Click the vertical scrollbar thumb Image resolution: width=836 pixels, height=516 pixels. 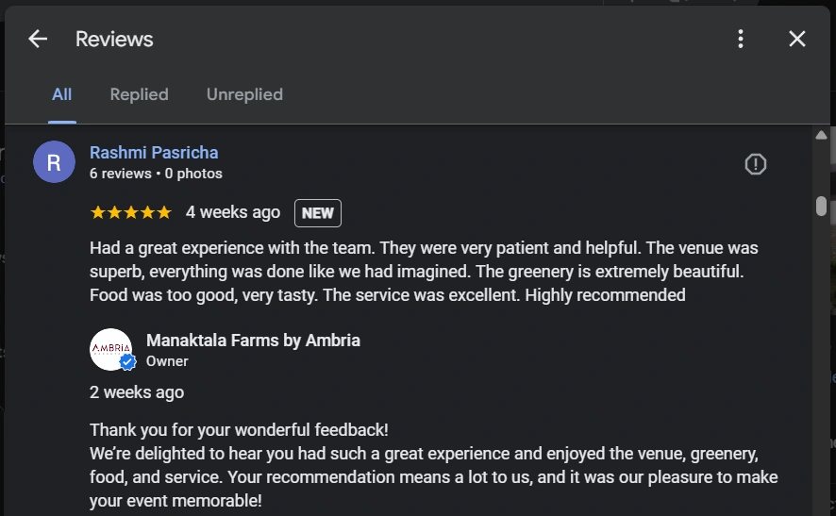coord(821,206)
